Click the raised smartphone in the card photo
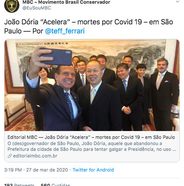The height and width of the screenshot is (186, 184). [x=56, y=57]
